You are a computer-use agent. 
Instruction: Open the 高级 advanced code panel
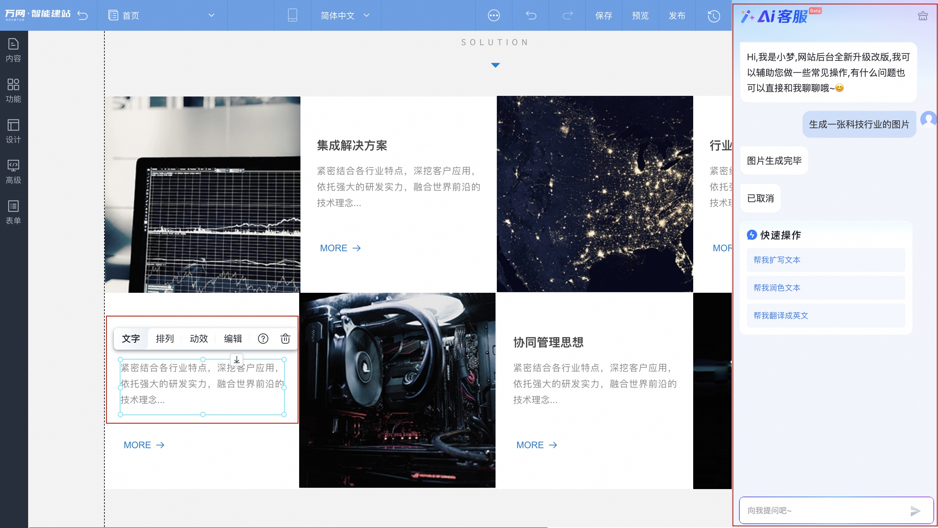[x=13, y=171]
